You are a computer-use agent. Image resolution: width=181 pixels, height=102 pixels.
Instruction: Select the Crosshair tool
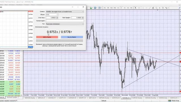[x=139, y=8]
